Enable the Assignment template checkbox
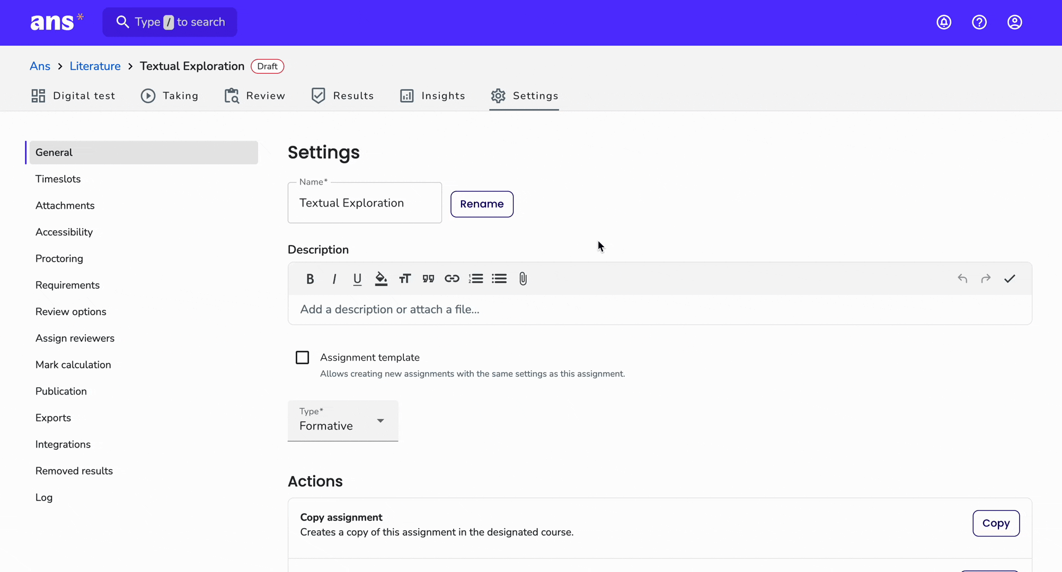The image size is (1062, 572). click(302, 358)
